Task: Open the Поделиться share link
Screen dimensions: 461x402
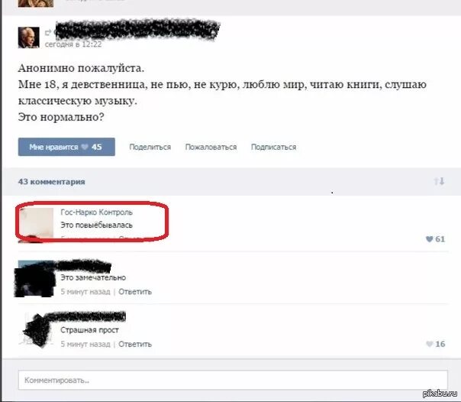Action: click(x=150, y=147)
